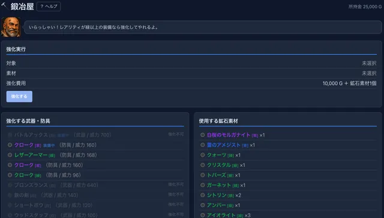Choose アンバー ore material

(203, 205)
